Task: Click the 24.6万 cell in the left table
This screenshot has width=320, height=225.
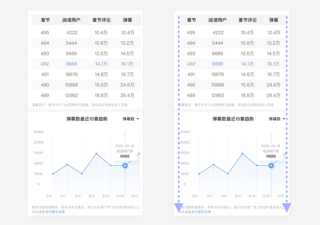Action: click(x=127, y=85)
